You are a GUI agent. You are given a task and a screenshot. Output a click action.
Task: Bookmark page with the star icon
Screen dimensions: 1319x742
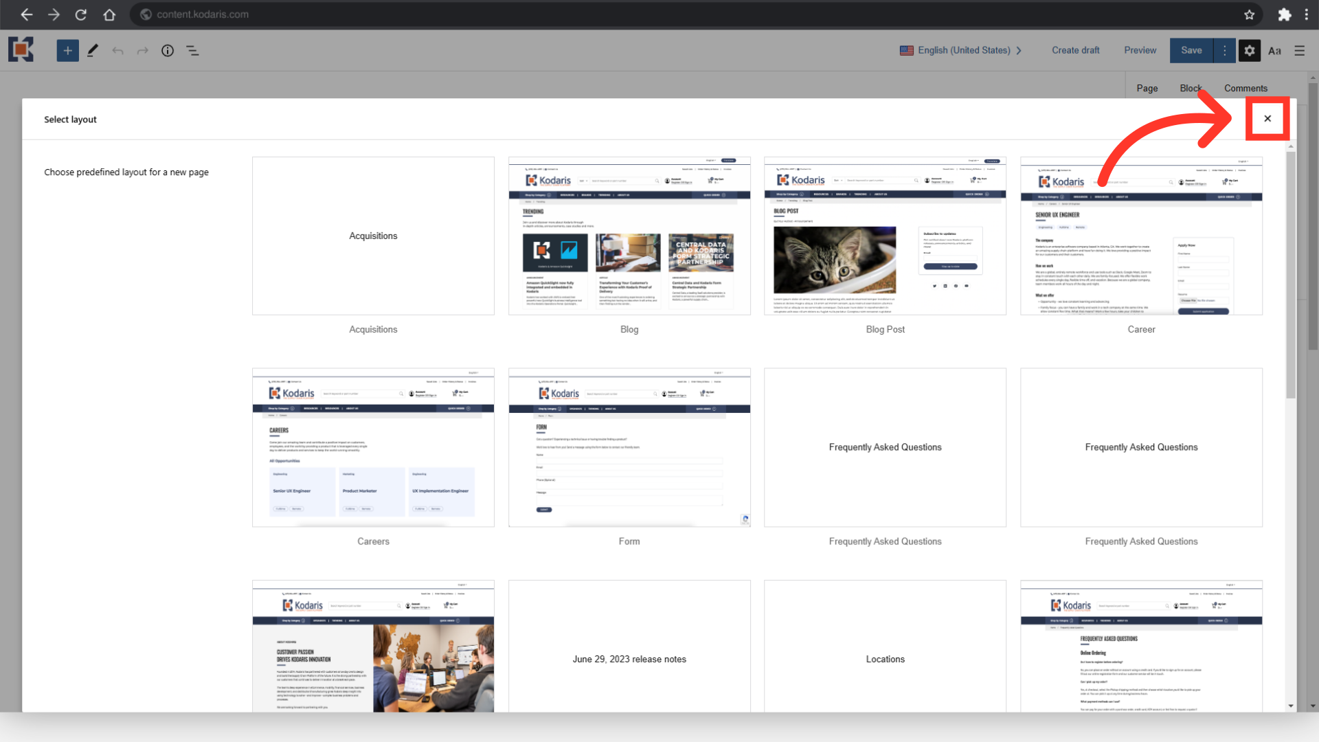(1249, 14)
